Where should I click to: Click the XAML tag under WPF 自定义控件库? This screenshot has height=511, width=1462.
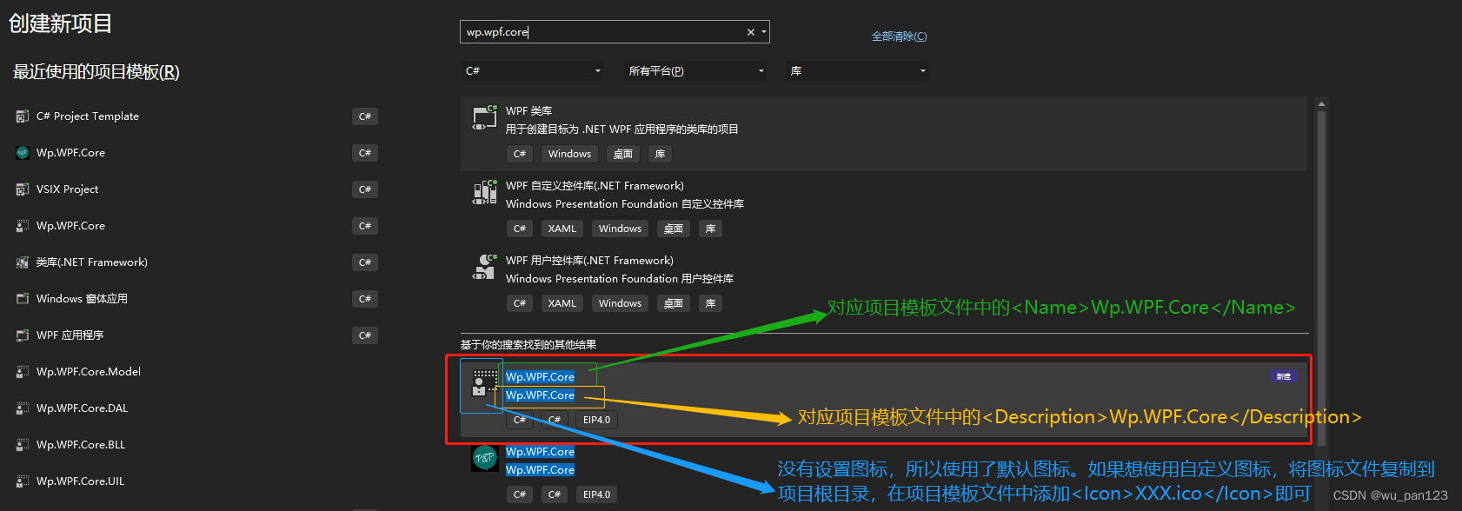(562, 229)
